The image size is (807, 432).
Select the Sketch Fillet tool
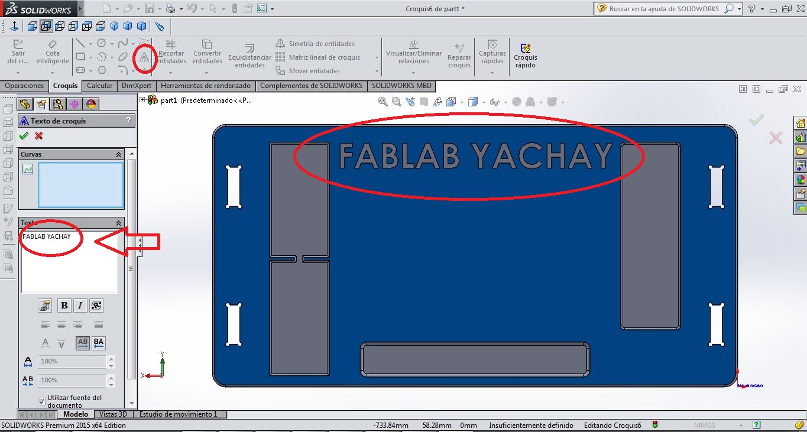[x=122, y=70]
